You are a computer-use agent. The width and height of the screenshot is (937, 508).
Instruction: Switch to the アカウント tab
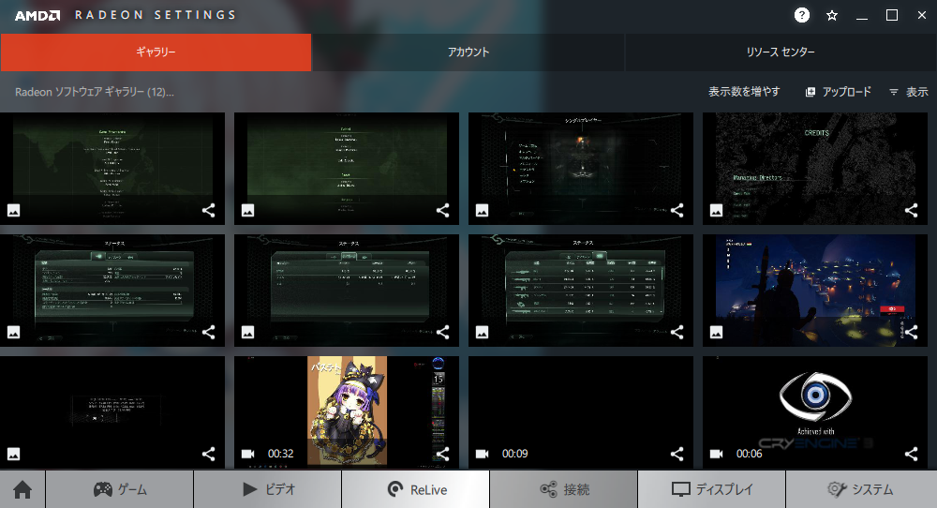pos(468,52)
